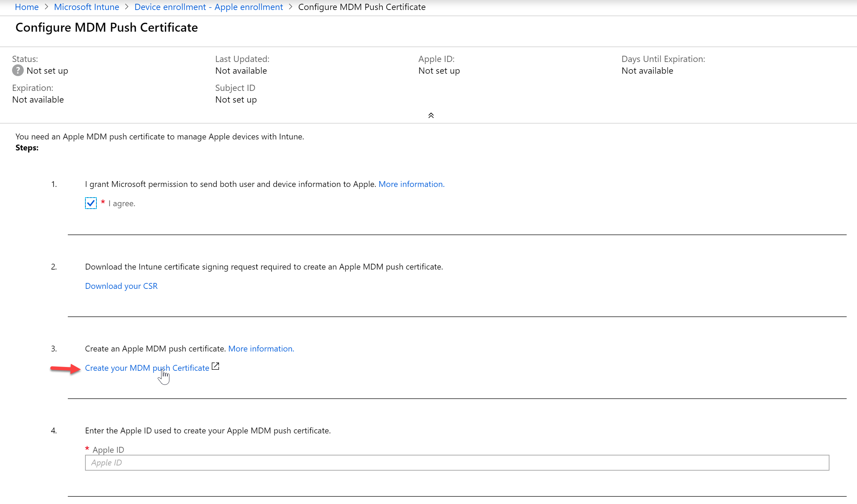
Task: Focus the Apple ID input field
Action: [457, 463]
